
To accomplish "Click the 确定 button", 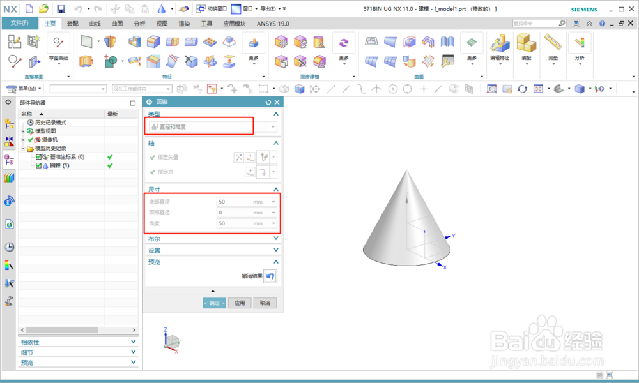I will pos(214,303).
